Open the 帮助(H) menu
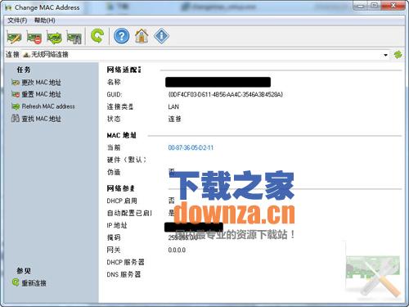This screenshot has width=409, height=307. [x=45, y=20]
